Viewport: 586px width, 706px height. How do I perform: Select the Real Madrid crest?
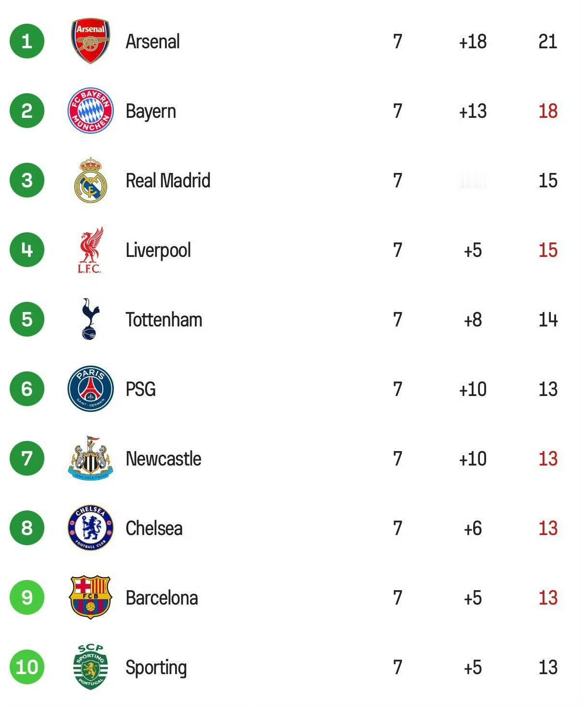(91, 180)
